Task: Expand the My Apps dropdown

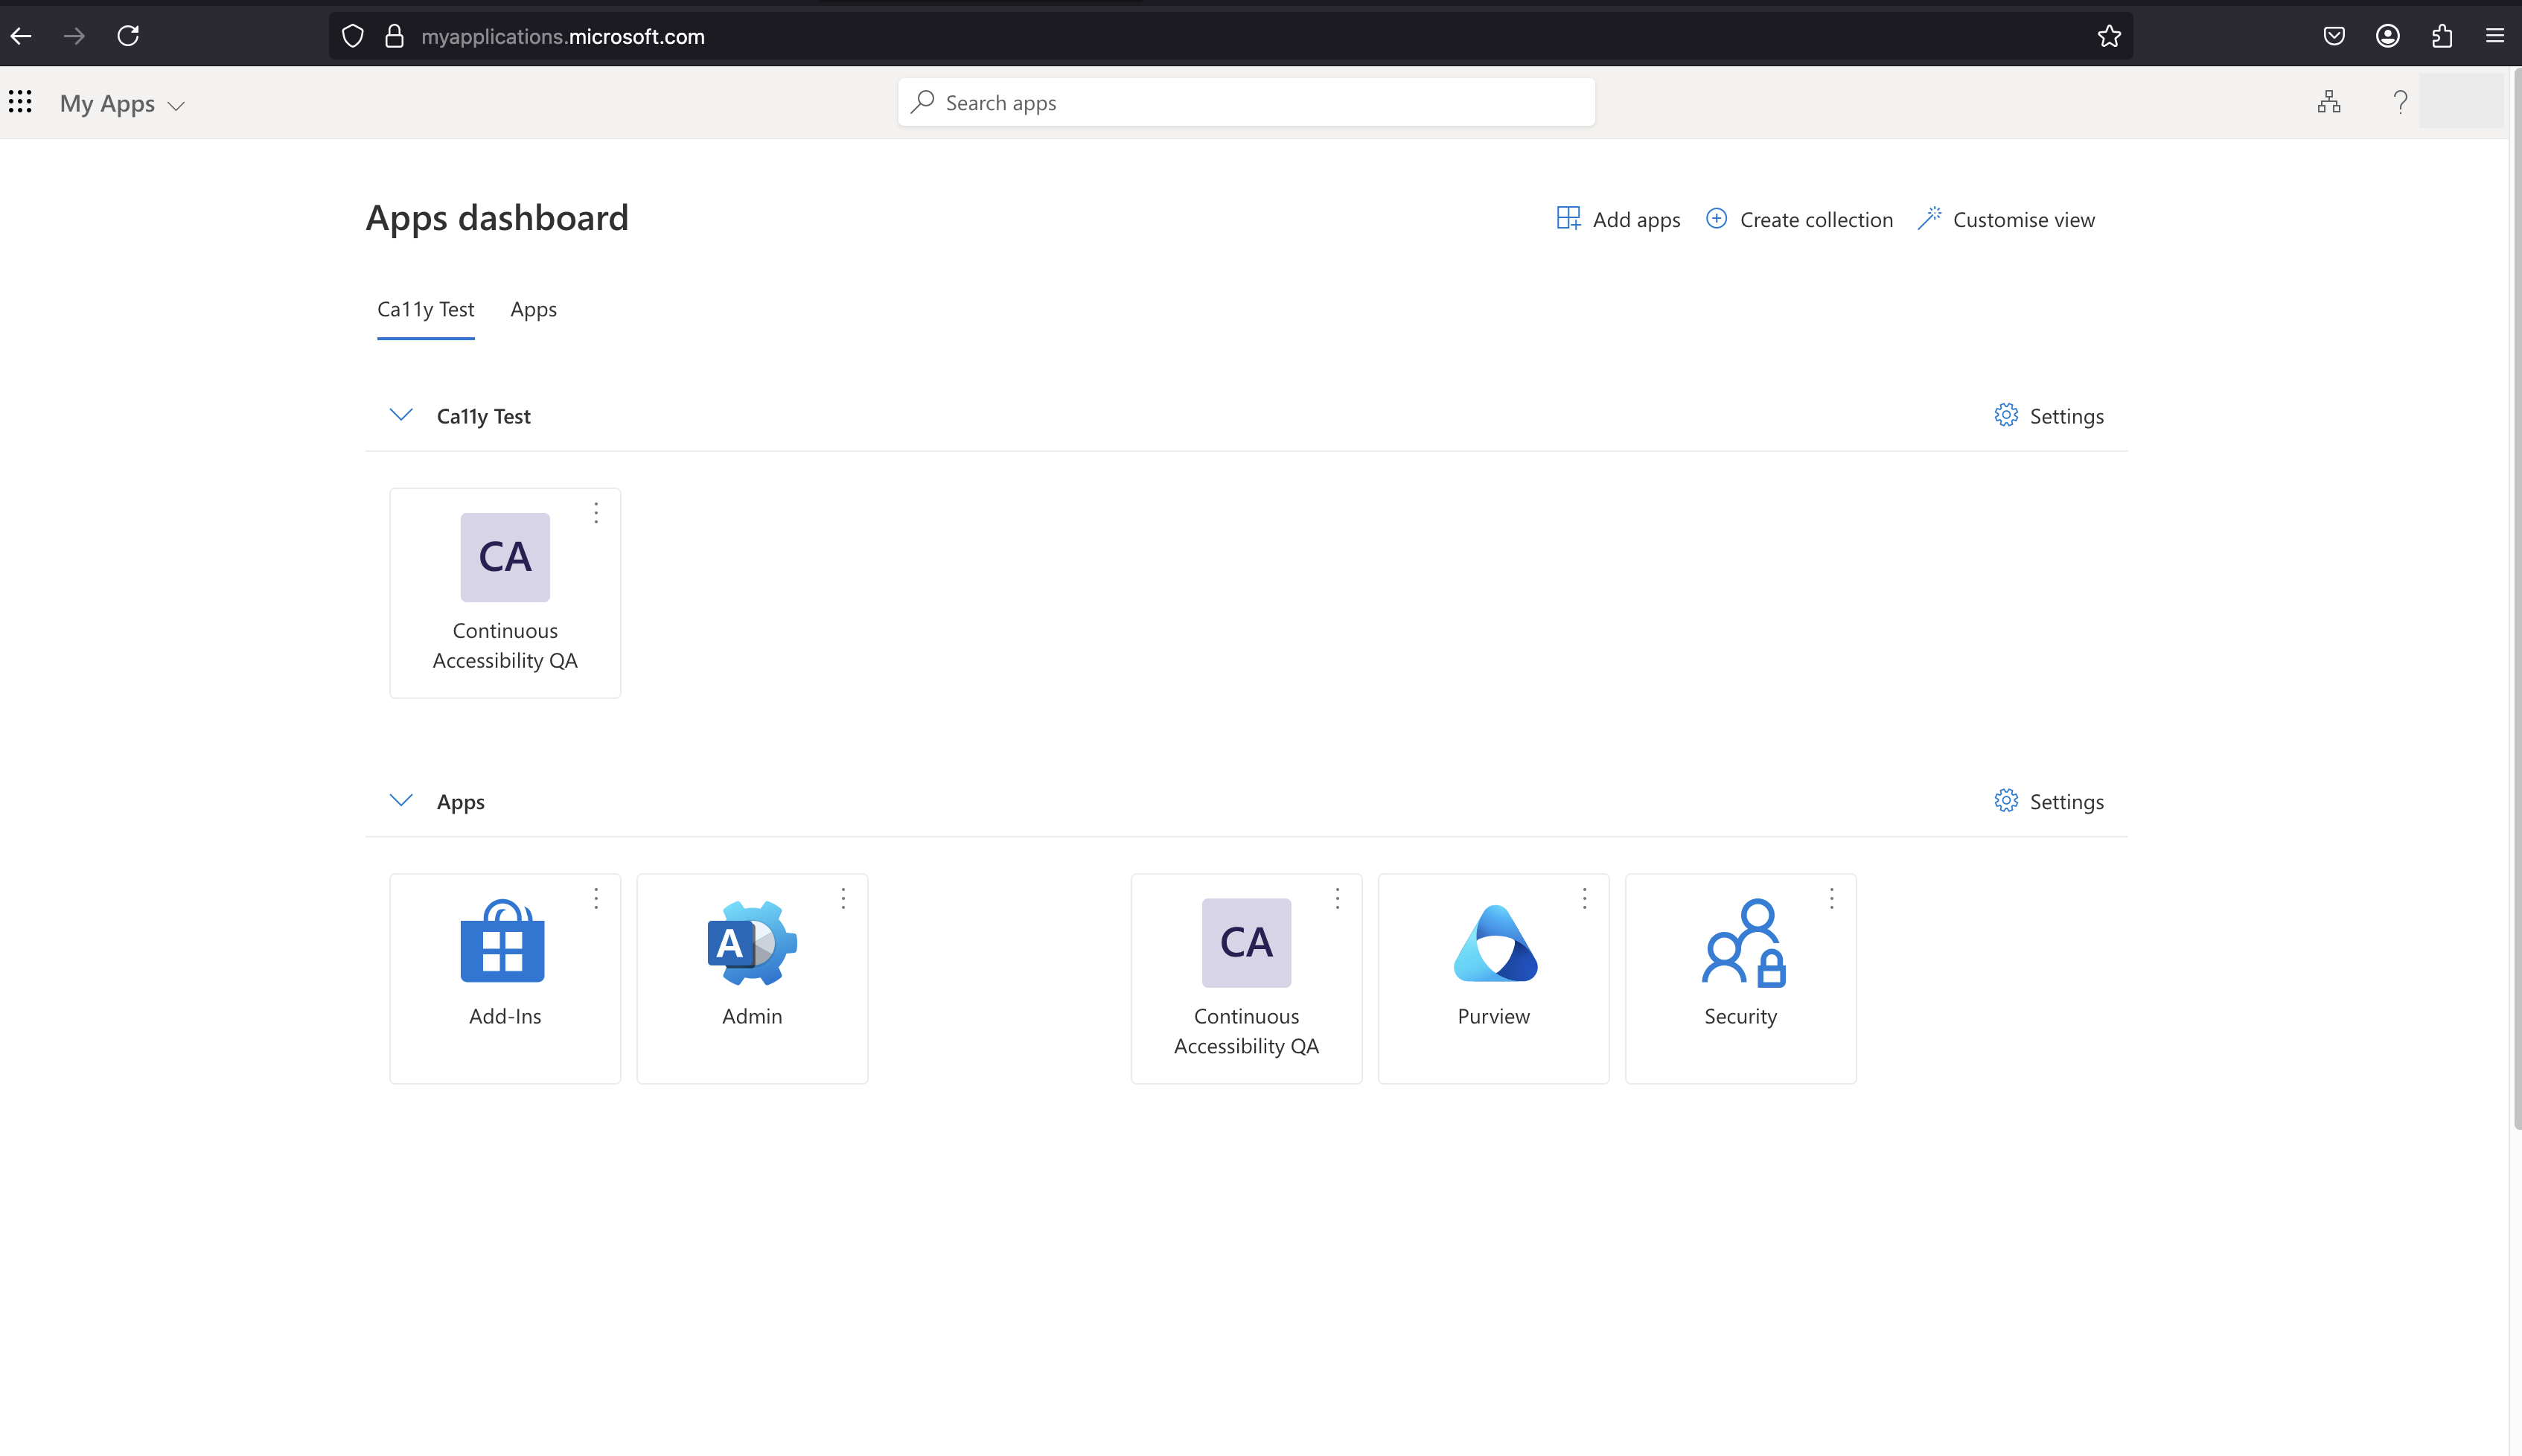Action: tap(122, 104)
